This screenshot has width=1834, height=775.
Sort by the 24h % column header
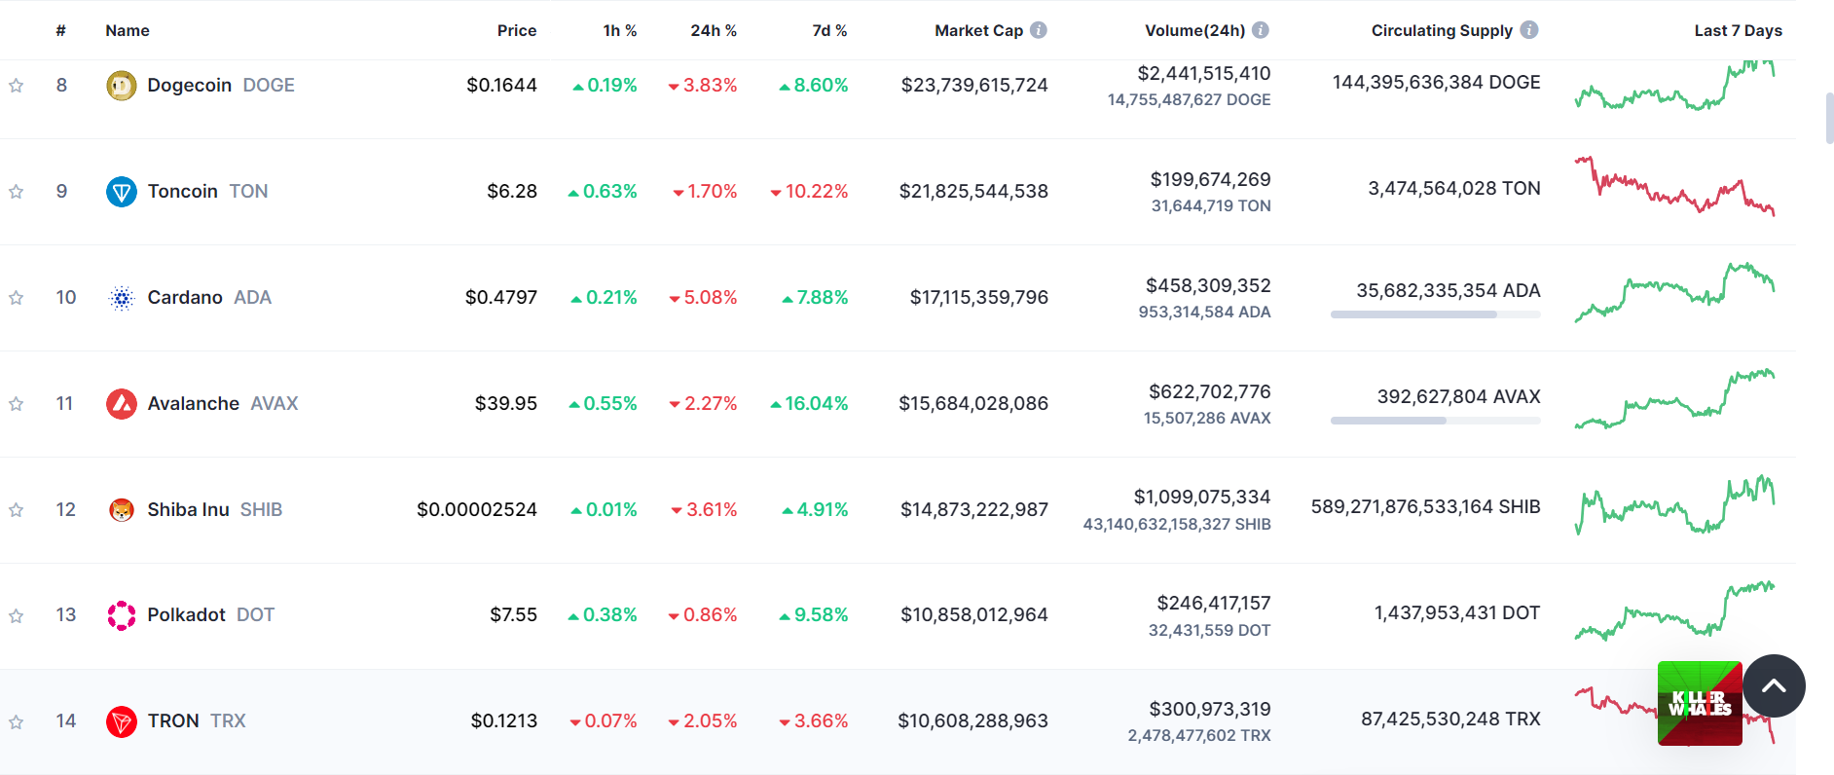714,30
